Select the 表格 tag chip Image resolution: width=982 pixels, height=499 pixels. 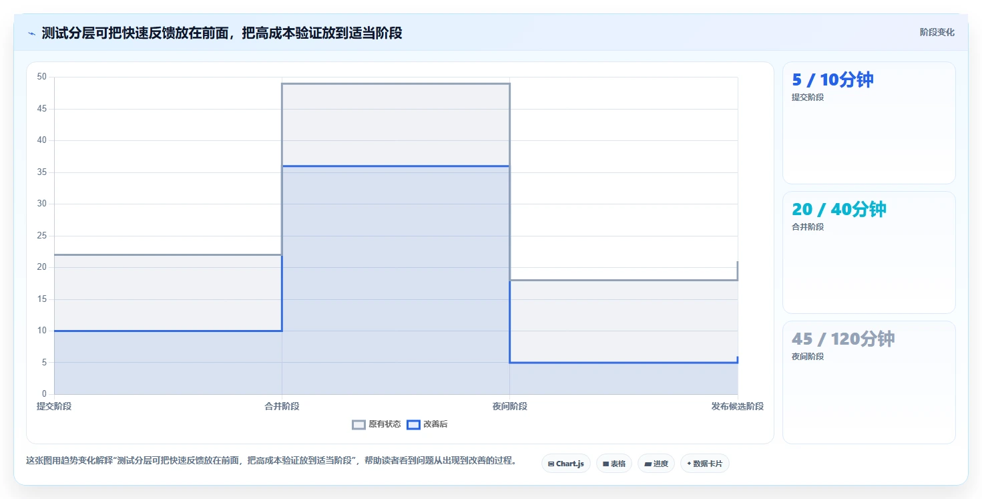(614, 464)
